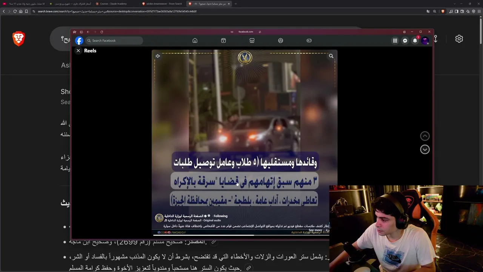Open the Original audio link

(212, 220)
